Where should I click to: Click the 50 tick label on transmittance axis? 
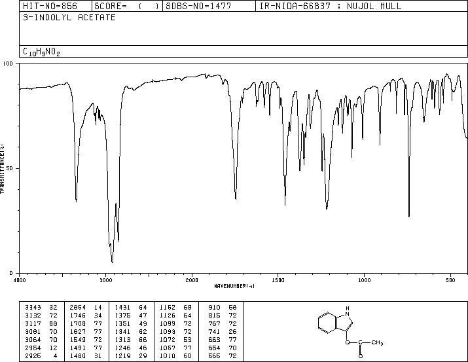9,169
